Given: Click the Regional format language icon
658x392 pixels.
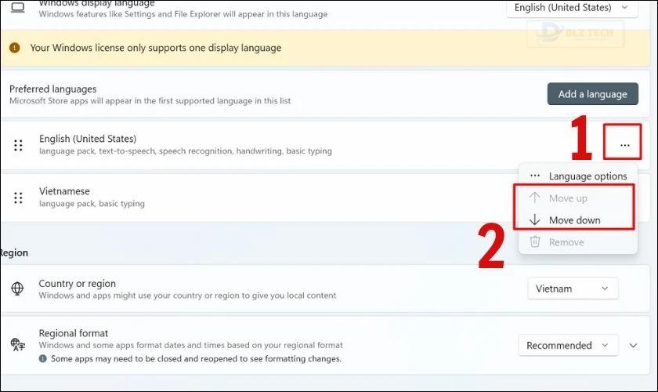Looking at the screenshot, I should pos(17,344).
